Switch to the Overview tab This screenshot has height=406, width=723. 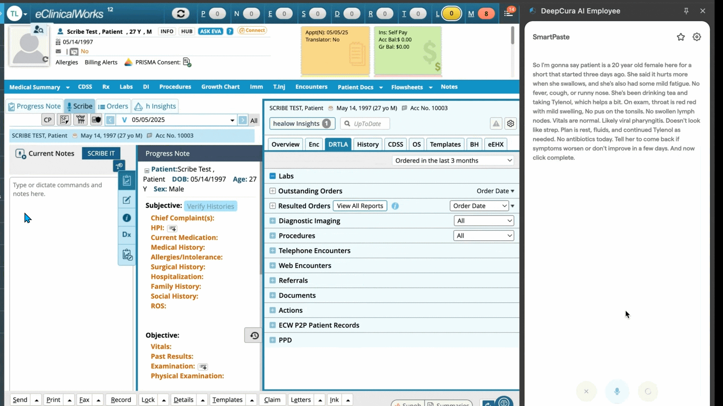285,144
